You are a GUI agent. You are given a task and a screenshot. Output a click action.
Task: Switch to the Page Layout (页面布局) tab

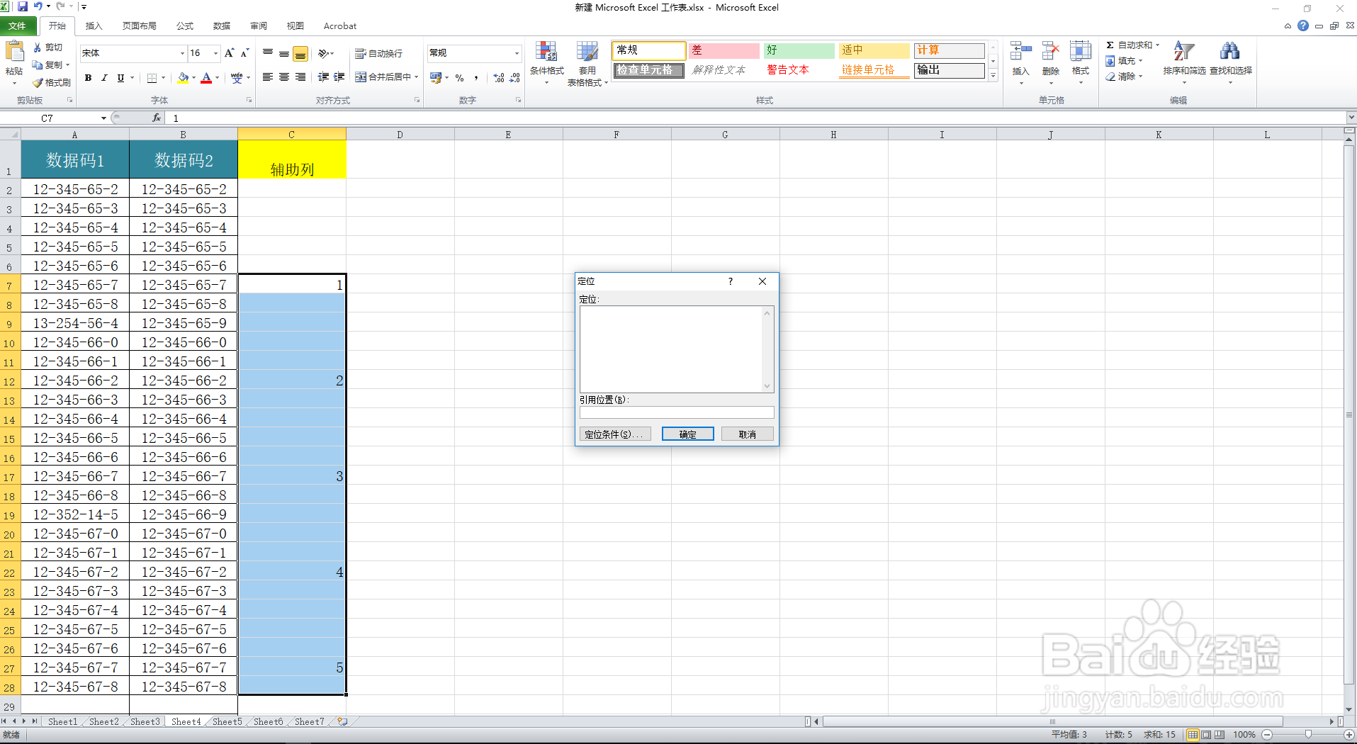pos(139,26)
